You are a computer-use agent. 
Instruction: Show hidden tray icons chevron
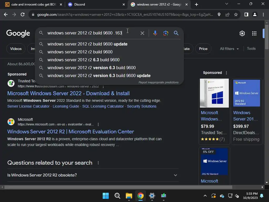pos(205,196)
